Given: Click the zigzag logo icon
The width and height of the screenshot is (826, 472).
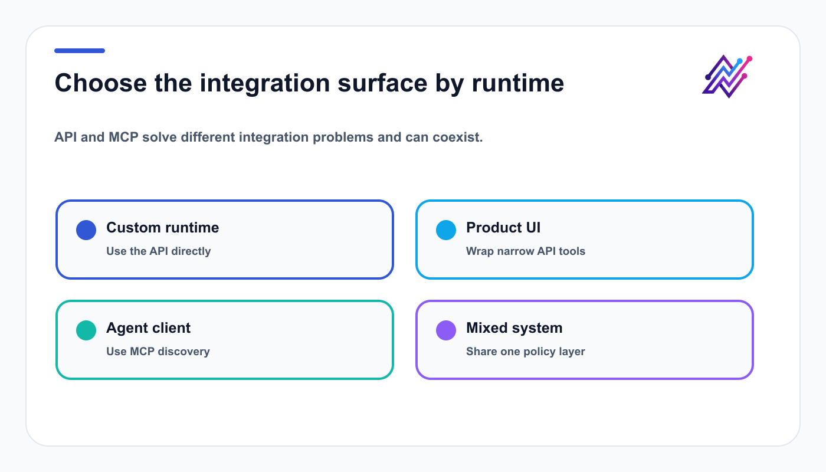Looking at the screenshot, I should click(727, 76).
